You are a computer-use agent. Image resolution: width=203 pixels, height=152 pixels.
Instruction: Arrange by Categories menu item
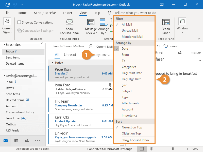(x=134, y=67)
